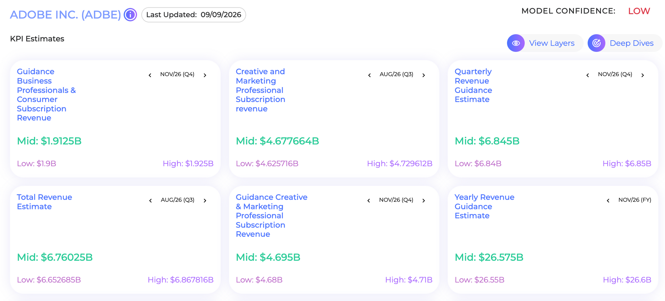The width and height of the screenshot is (665, 301).
Task: Click the info icon next to ADOBE INC. (ADBE)
Action: click(x=130, y=15)
